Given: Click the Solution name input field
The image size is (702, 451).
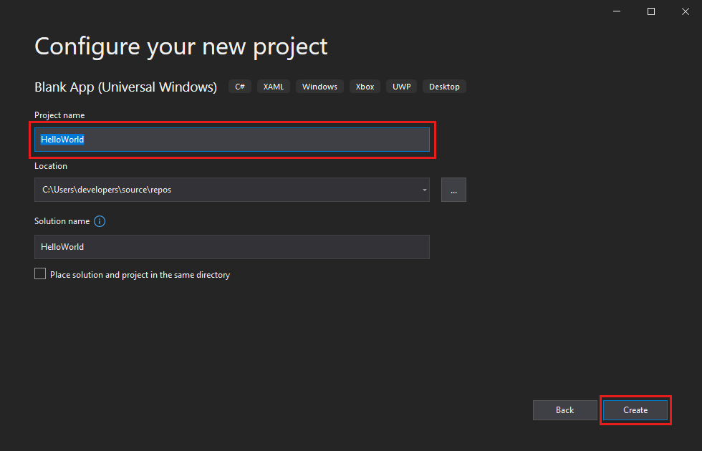Looking at the screenshot, I should pyautogui.click(x=232, y=246).
